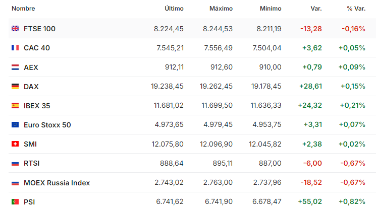Sort table by Máximo column header
This screenshot has width=376, height=210.
(x=221, y=9)
